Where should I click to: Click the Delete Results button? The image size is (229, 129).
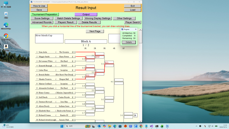[x=89, y=22]
